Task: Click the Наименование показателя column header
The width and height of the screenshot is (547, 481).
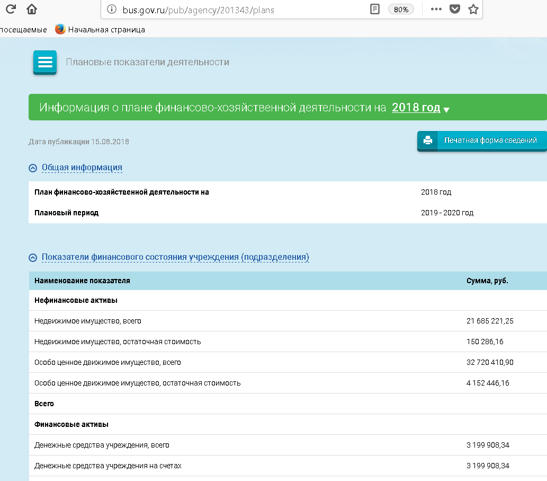Action: (x=82, y=281)
